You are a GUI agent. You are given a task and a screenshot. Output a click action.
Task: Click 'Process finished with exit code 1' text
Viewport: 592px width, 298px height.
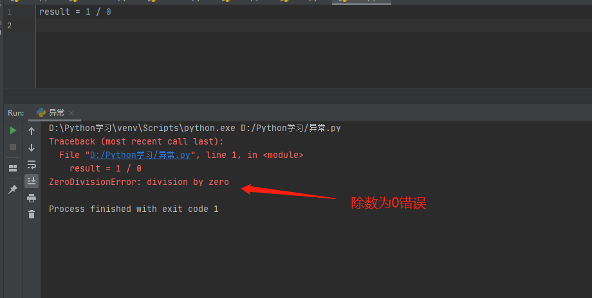[134, 209]
